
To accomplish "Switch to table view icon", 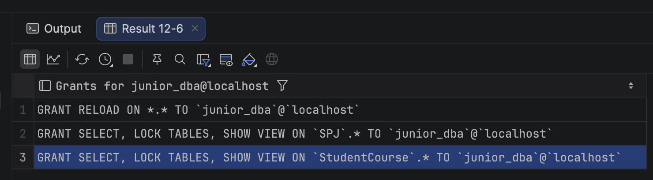I will [x=30, y=59].
